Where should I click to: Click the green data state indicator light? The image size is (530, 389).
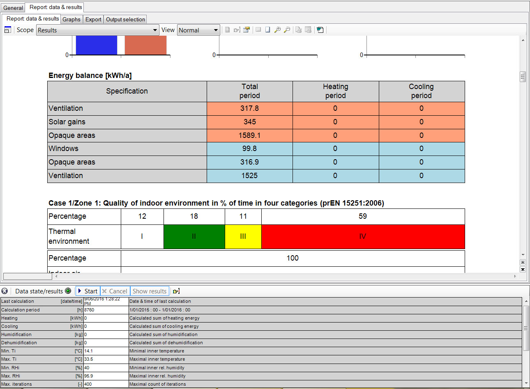tap(68, 291)
